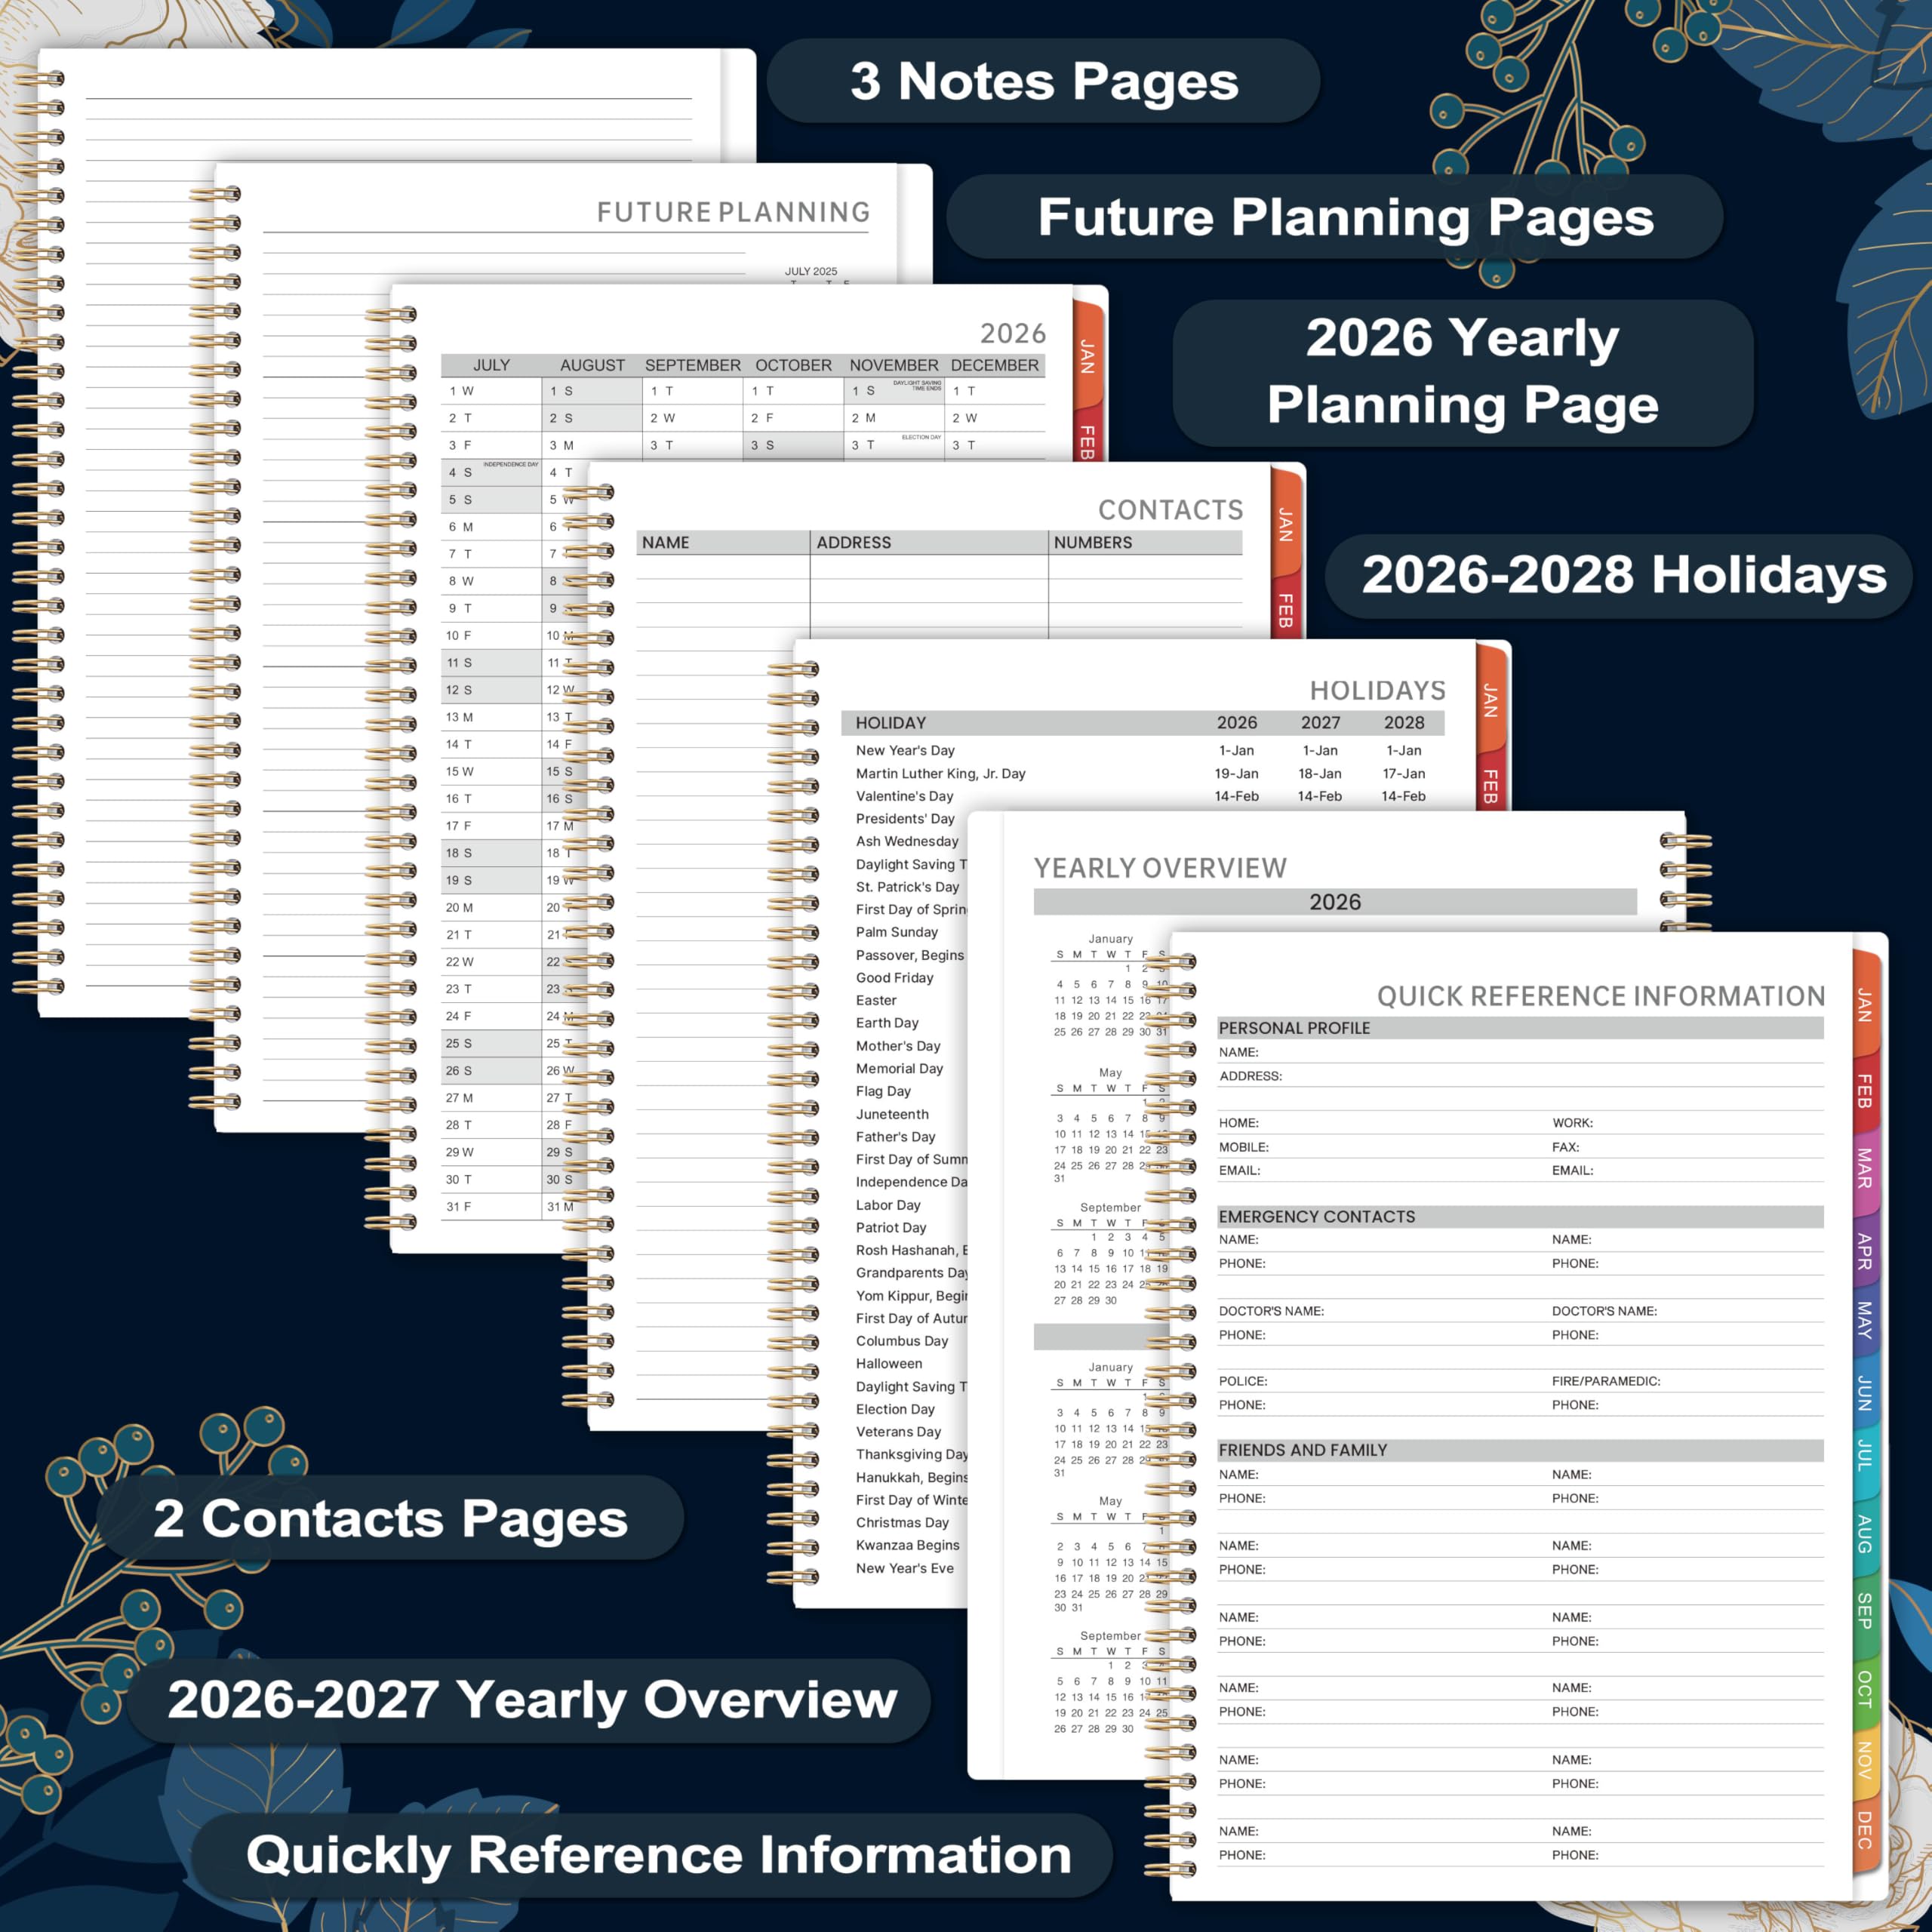The height and width of the screenshot is (1932, 1932).
Task: Click the Martin Luther King, Jr. Day row
Action: coord(940,773)
